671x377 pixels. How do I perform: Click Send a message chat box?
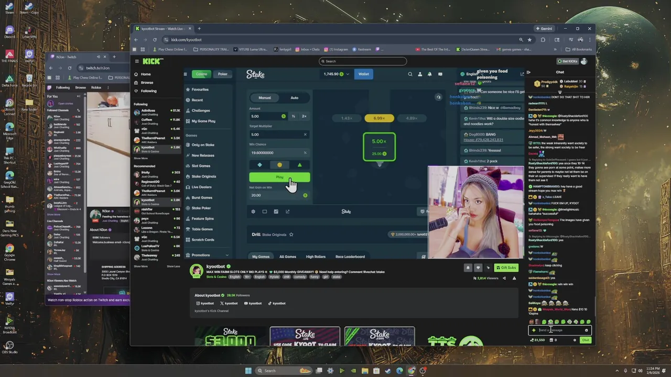[x=560, y=330]
